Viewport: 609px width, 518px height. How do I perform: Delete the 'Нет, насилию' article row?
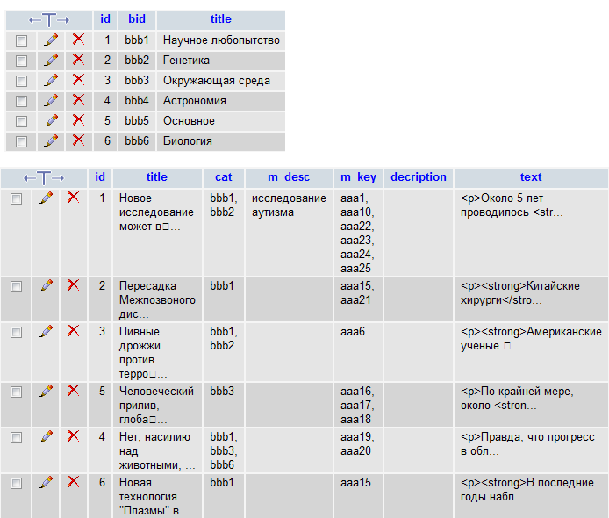[x=73, y=436]
